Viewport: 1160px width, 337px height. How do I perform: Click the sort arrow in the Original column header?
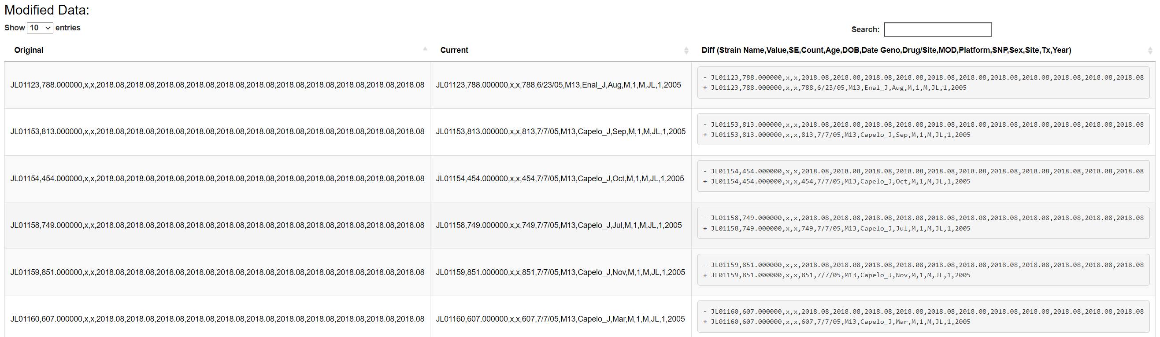pos(425,49)
